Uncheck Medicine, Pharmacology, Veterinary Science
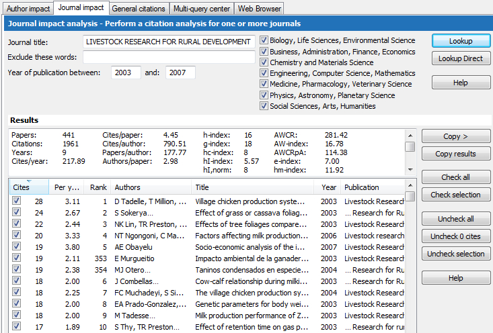Viewport: 493px width, 333px height. pyautogui.click(x=264, y=84)
